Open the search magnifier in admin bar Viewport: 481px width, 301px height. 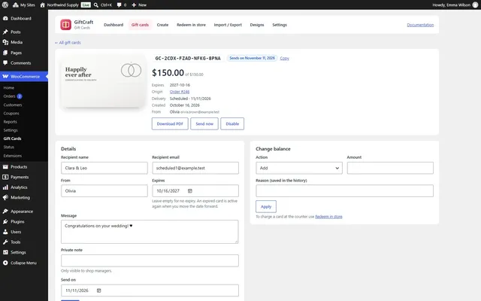[96, 5]
